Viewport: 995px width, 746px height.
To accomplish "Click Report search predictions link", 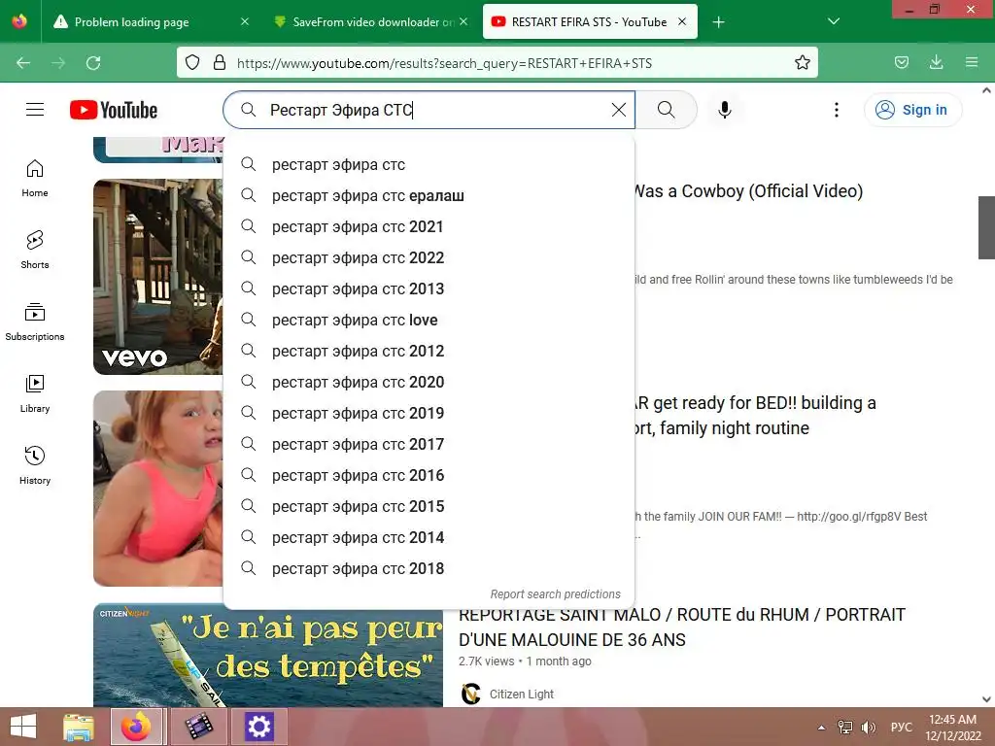I will point(555,593).
